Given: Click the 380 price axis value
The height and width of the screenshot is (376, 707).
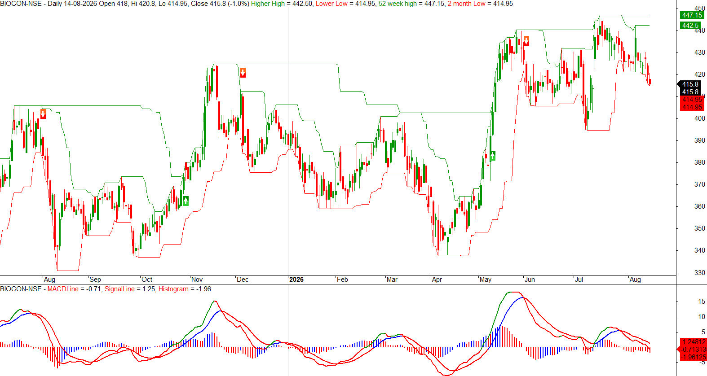Looking at the screenshot, I should tap(700, 162).
